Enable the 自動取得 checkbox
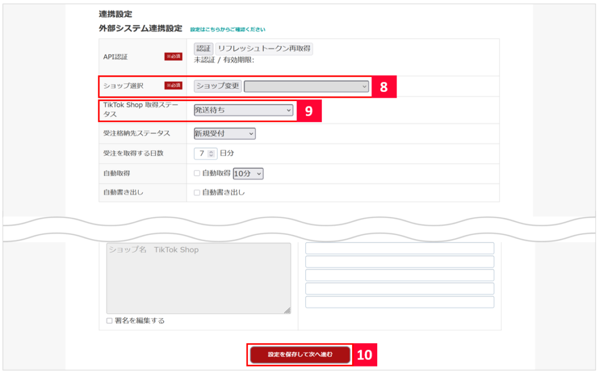The image size is (599, 373). (197, 174)
